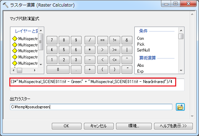The height and width of the screenshot is (136, 199).
Task: Click calculator key 2
Action: point(64,60)
